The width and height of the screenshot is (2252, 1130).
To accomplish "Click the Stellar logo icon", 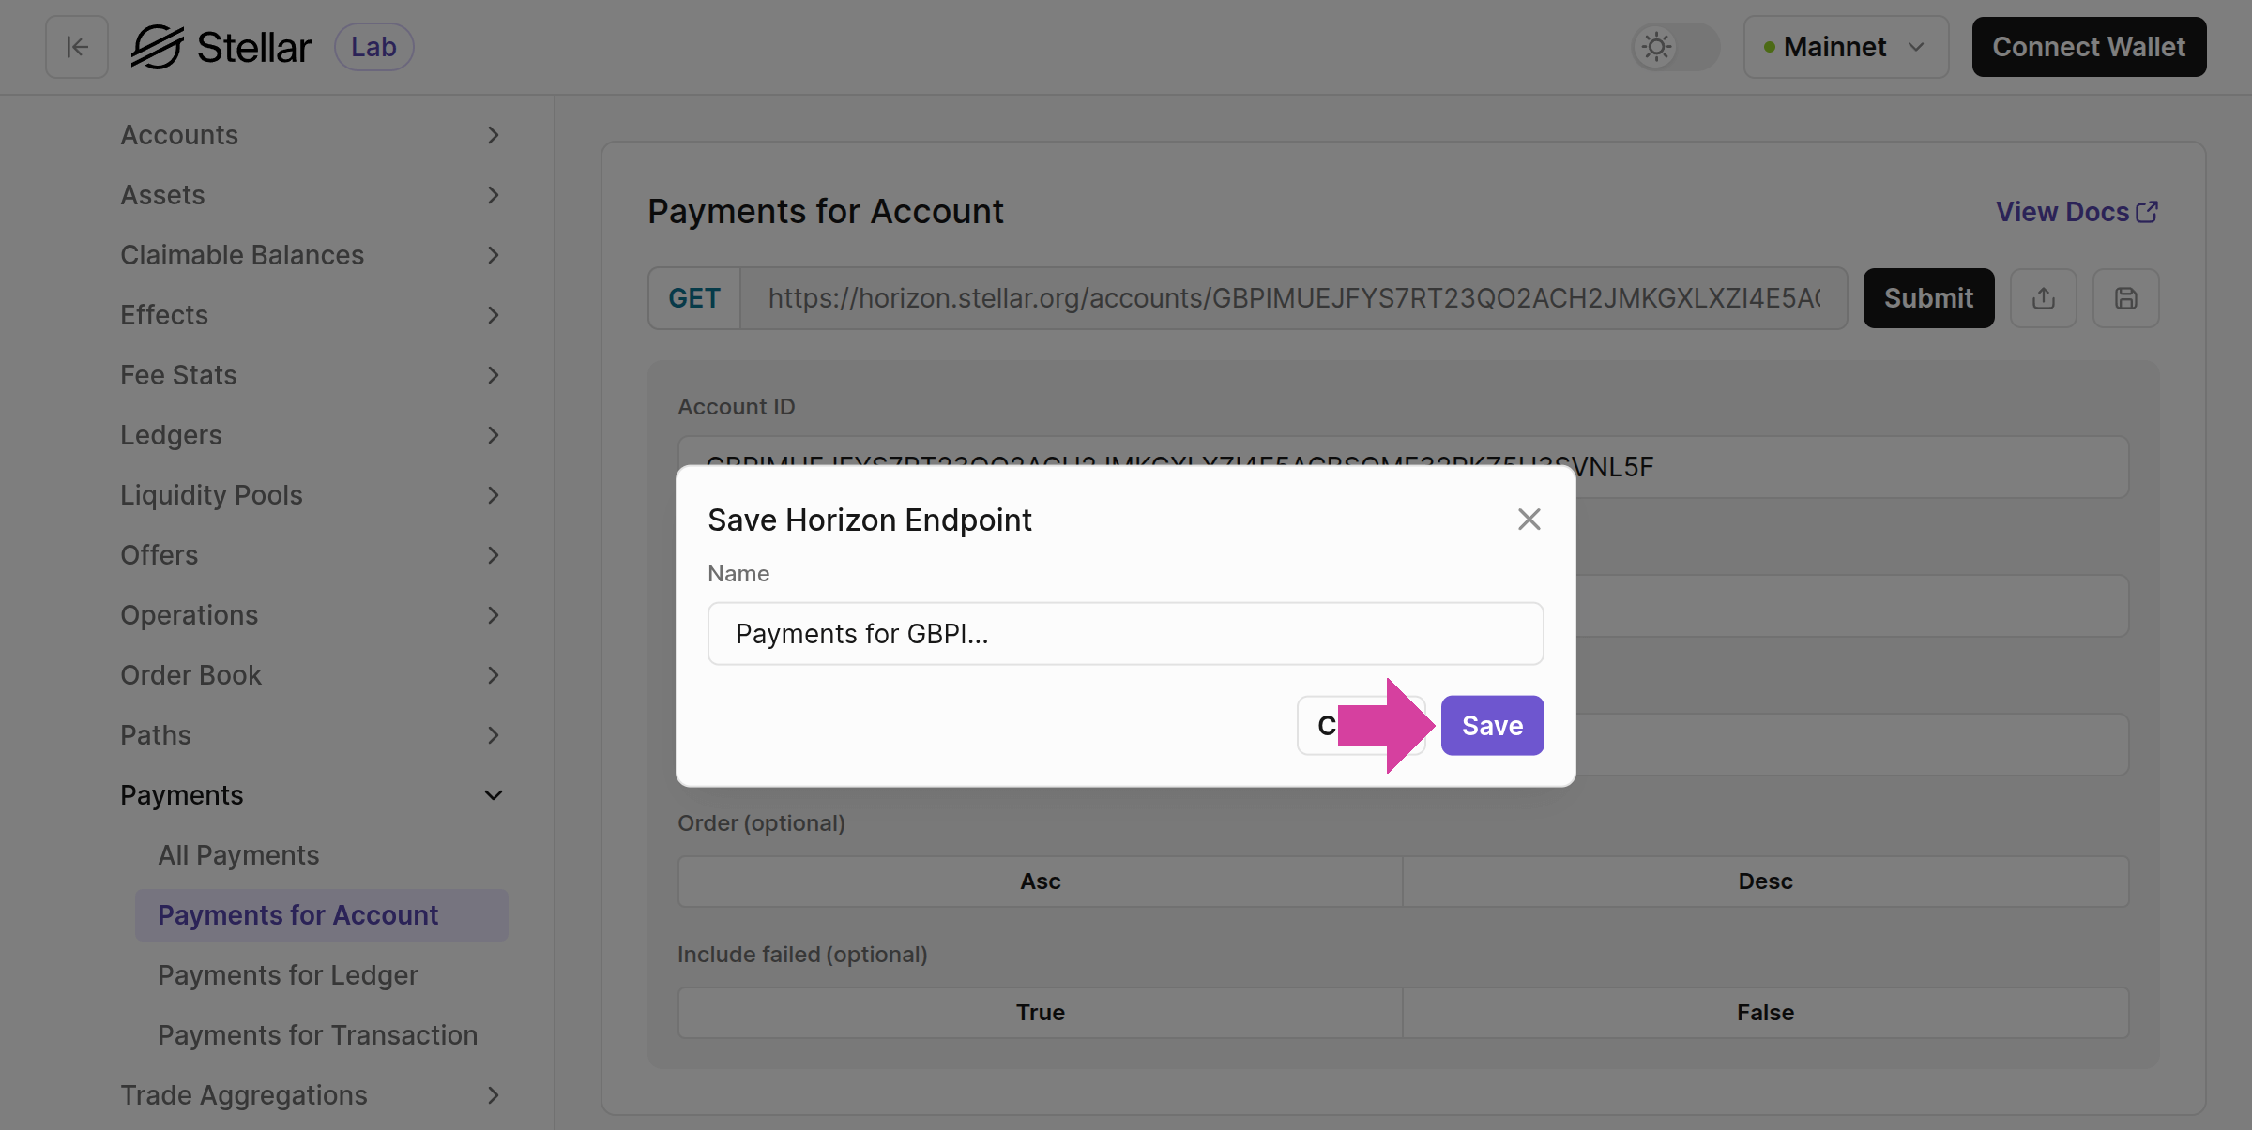I will 157,47.
